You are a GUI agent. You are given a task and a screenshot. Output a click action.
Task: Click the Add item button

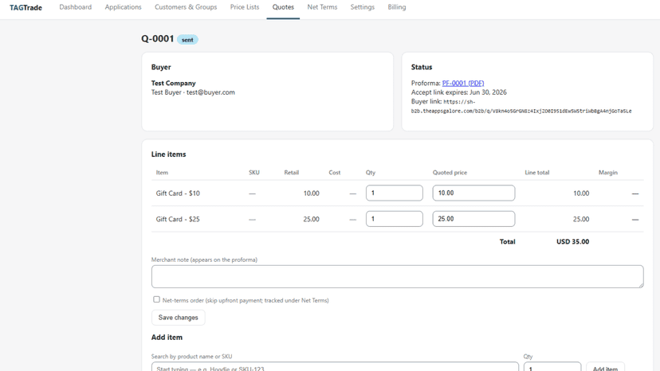[605, 367]
